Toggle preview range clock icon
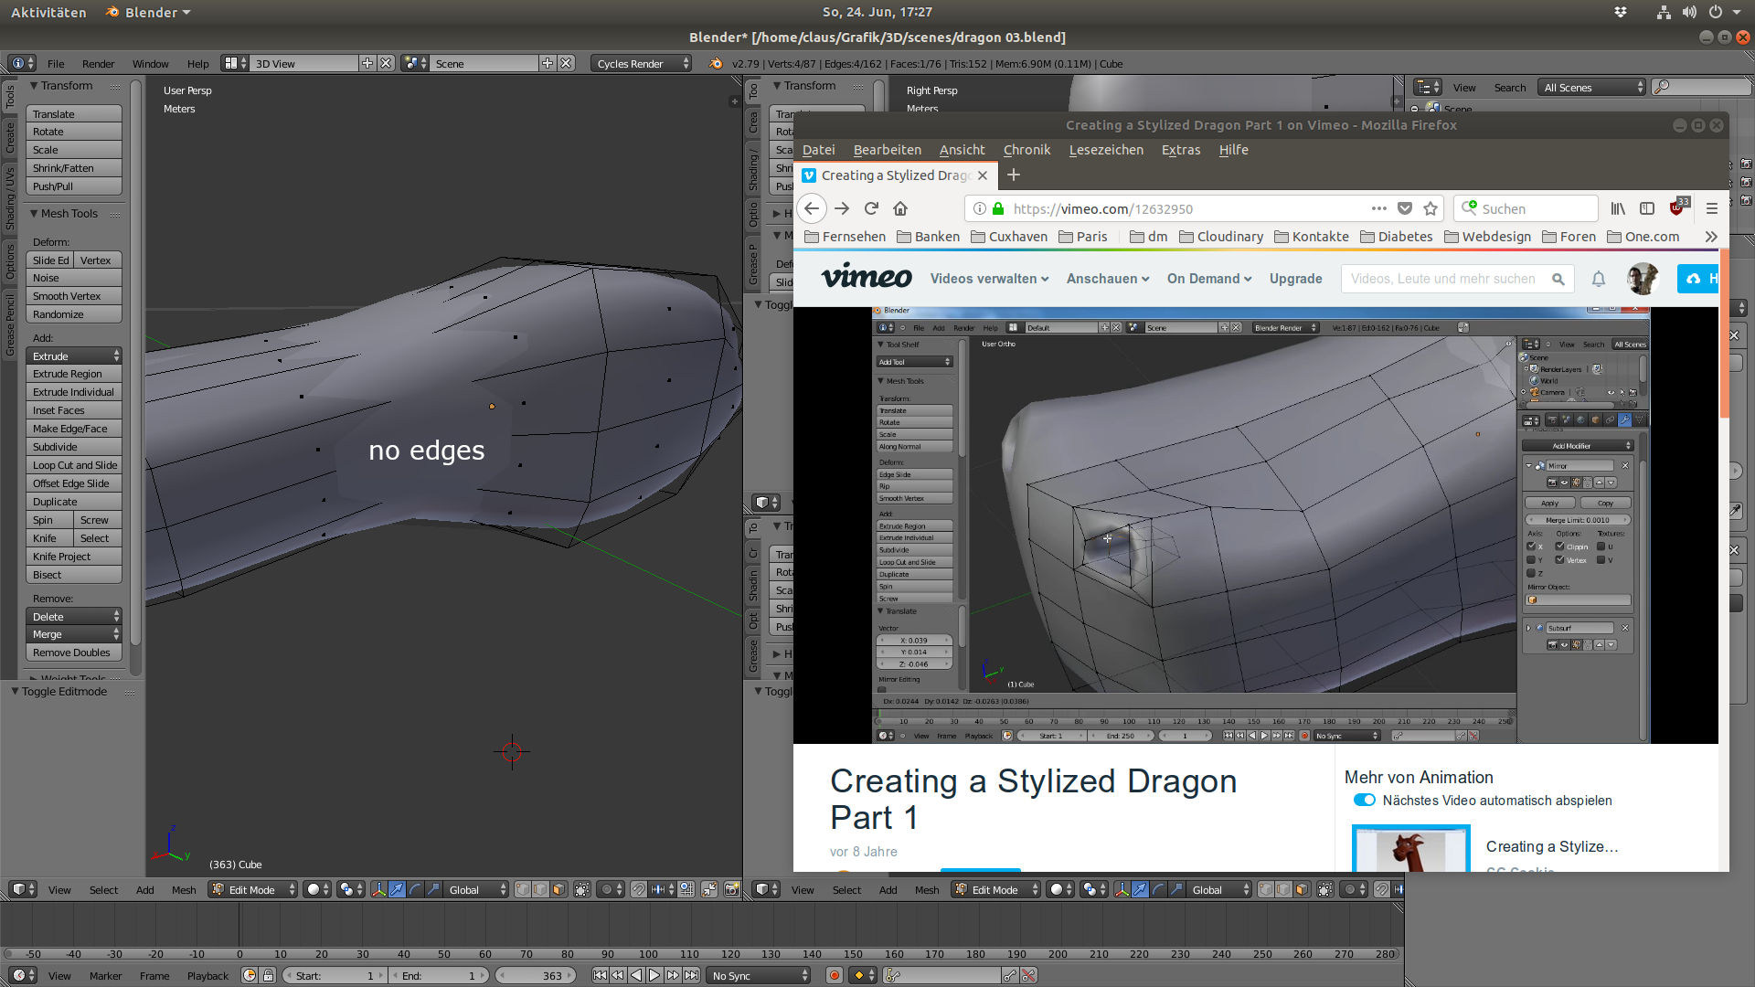The width and height of the screenshot is (1755, 987). coord(250,975)
